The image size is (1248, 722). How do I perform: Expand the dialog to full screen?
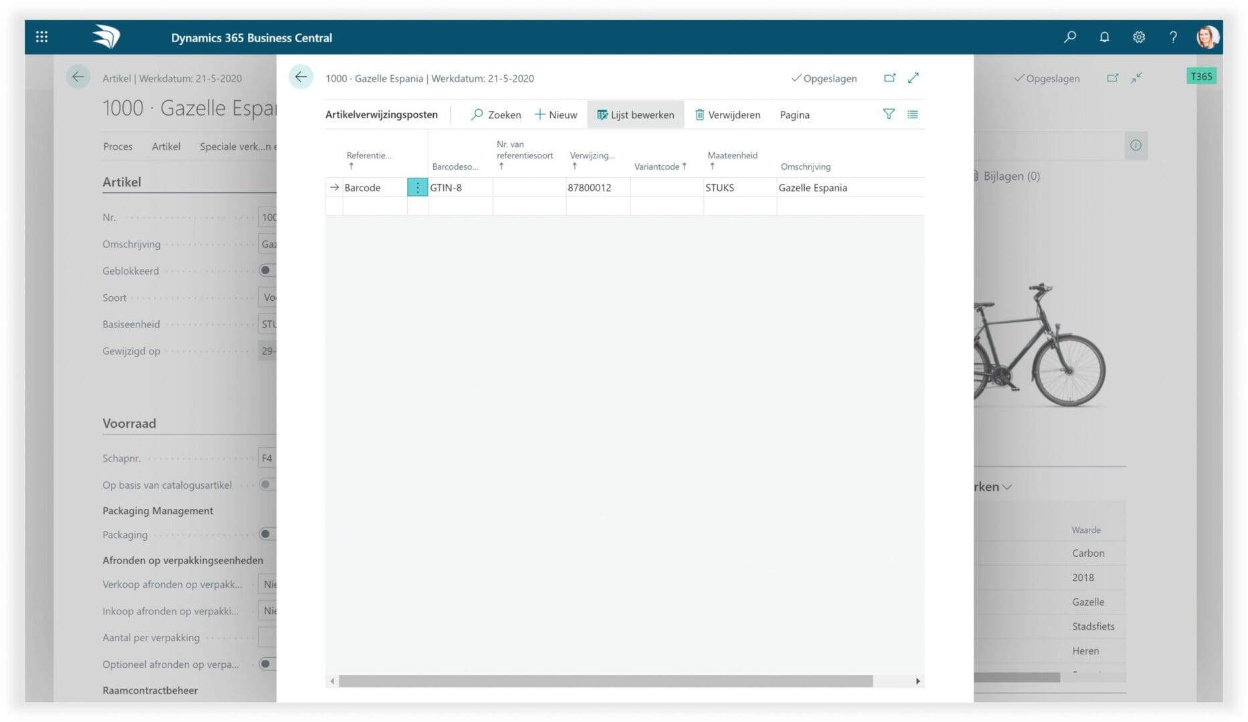pyautogui.click(x=914, y=78)
